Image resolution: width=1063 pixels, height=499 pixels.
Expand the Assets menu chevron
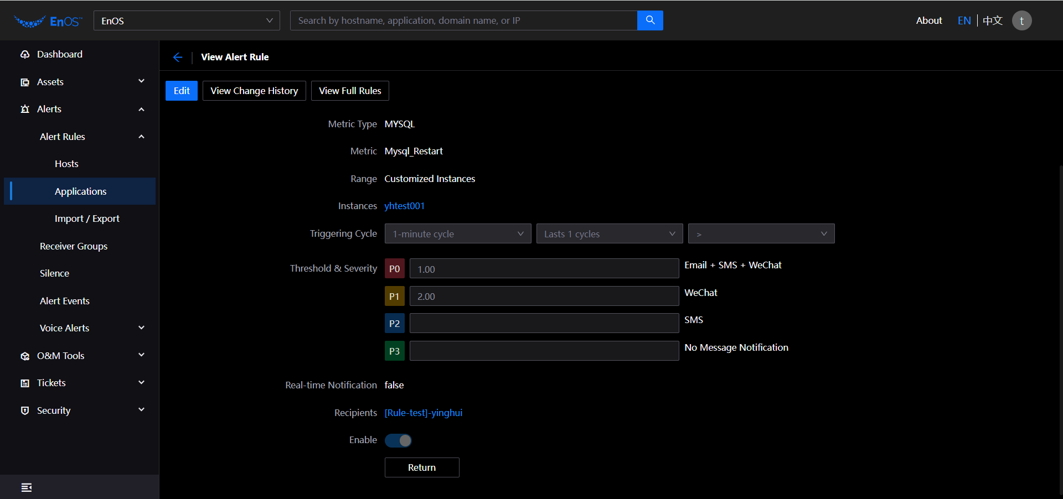[141, 81]
